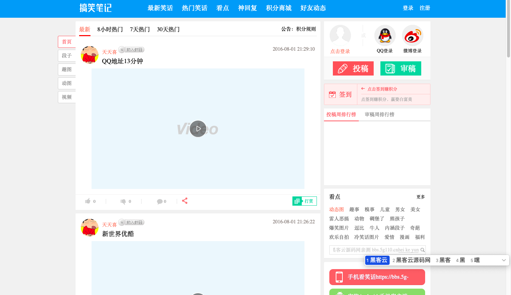Click the 打赏 reward button
This screenshot has height=295, width=511.
(305, 201)
